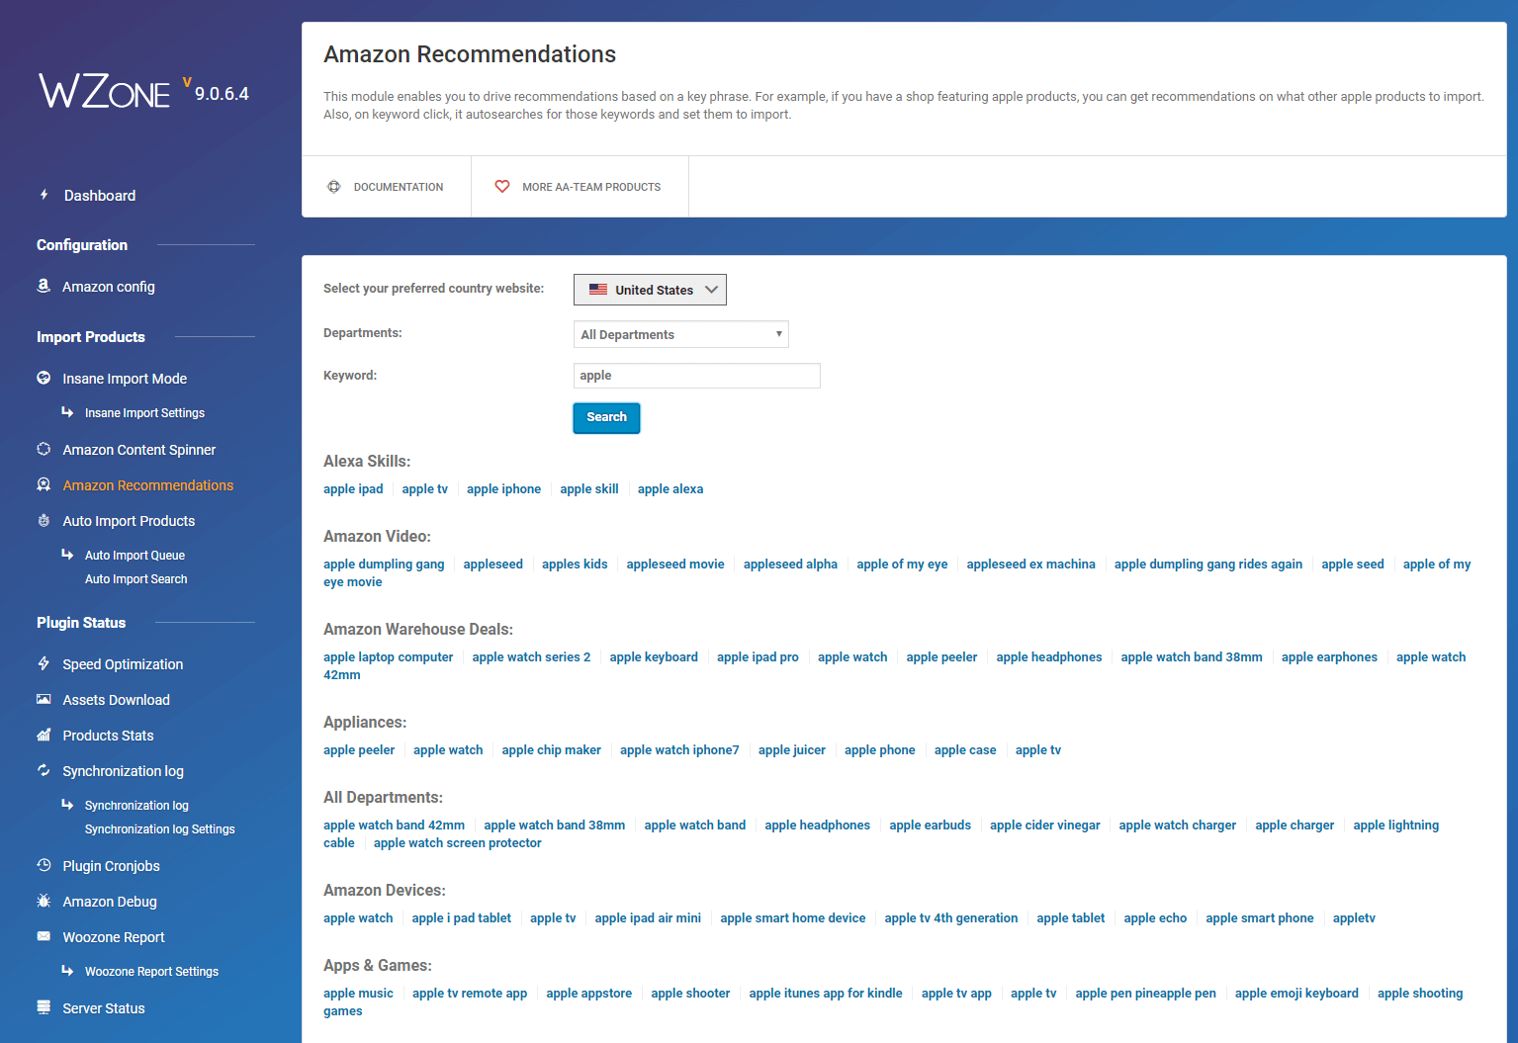Click arrow icon beside Insane Import Settings
The image size is (1518, 1043).
tap(67, 412)
